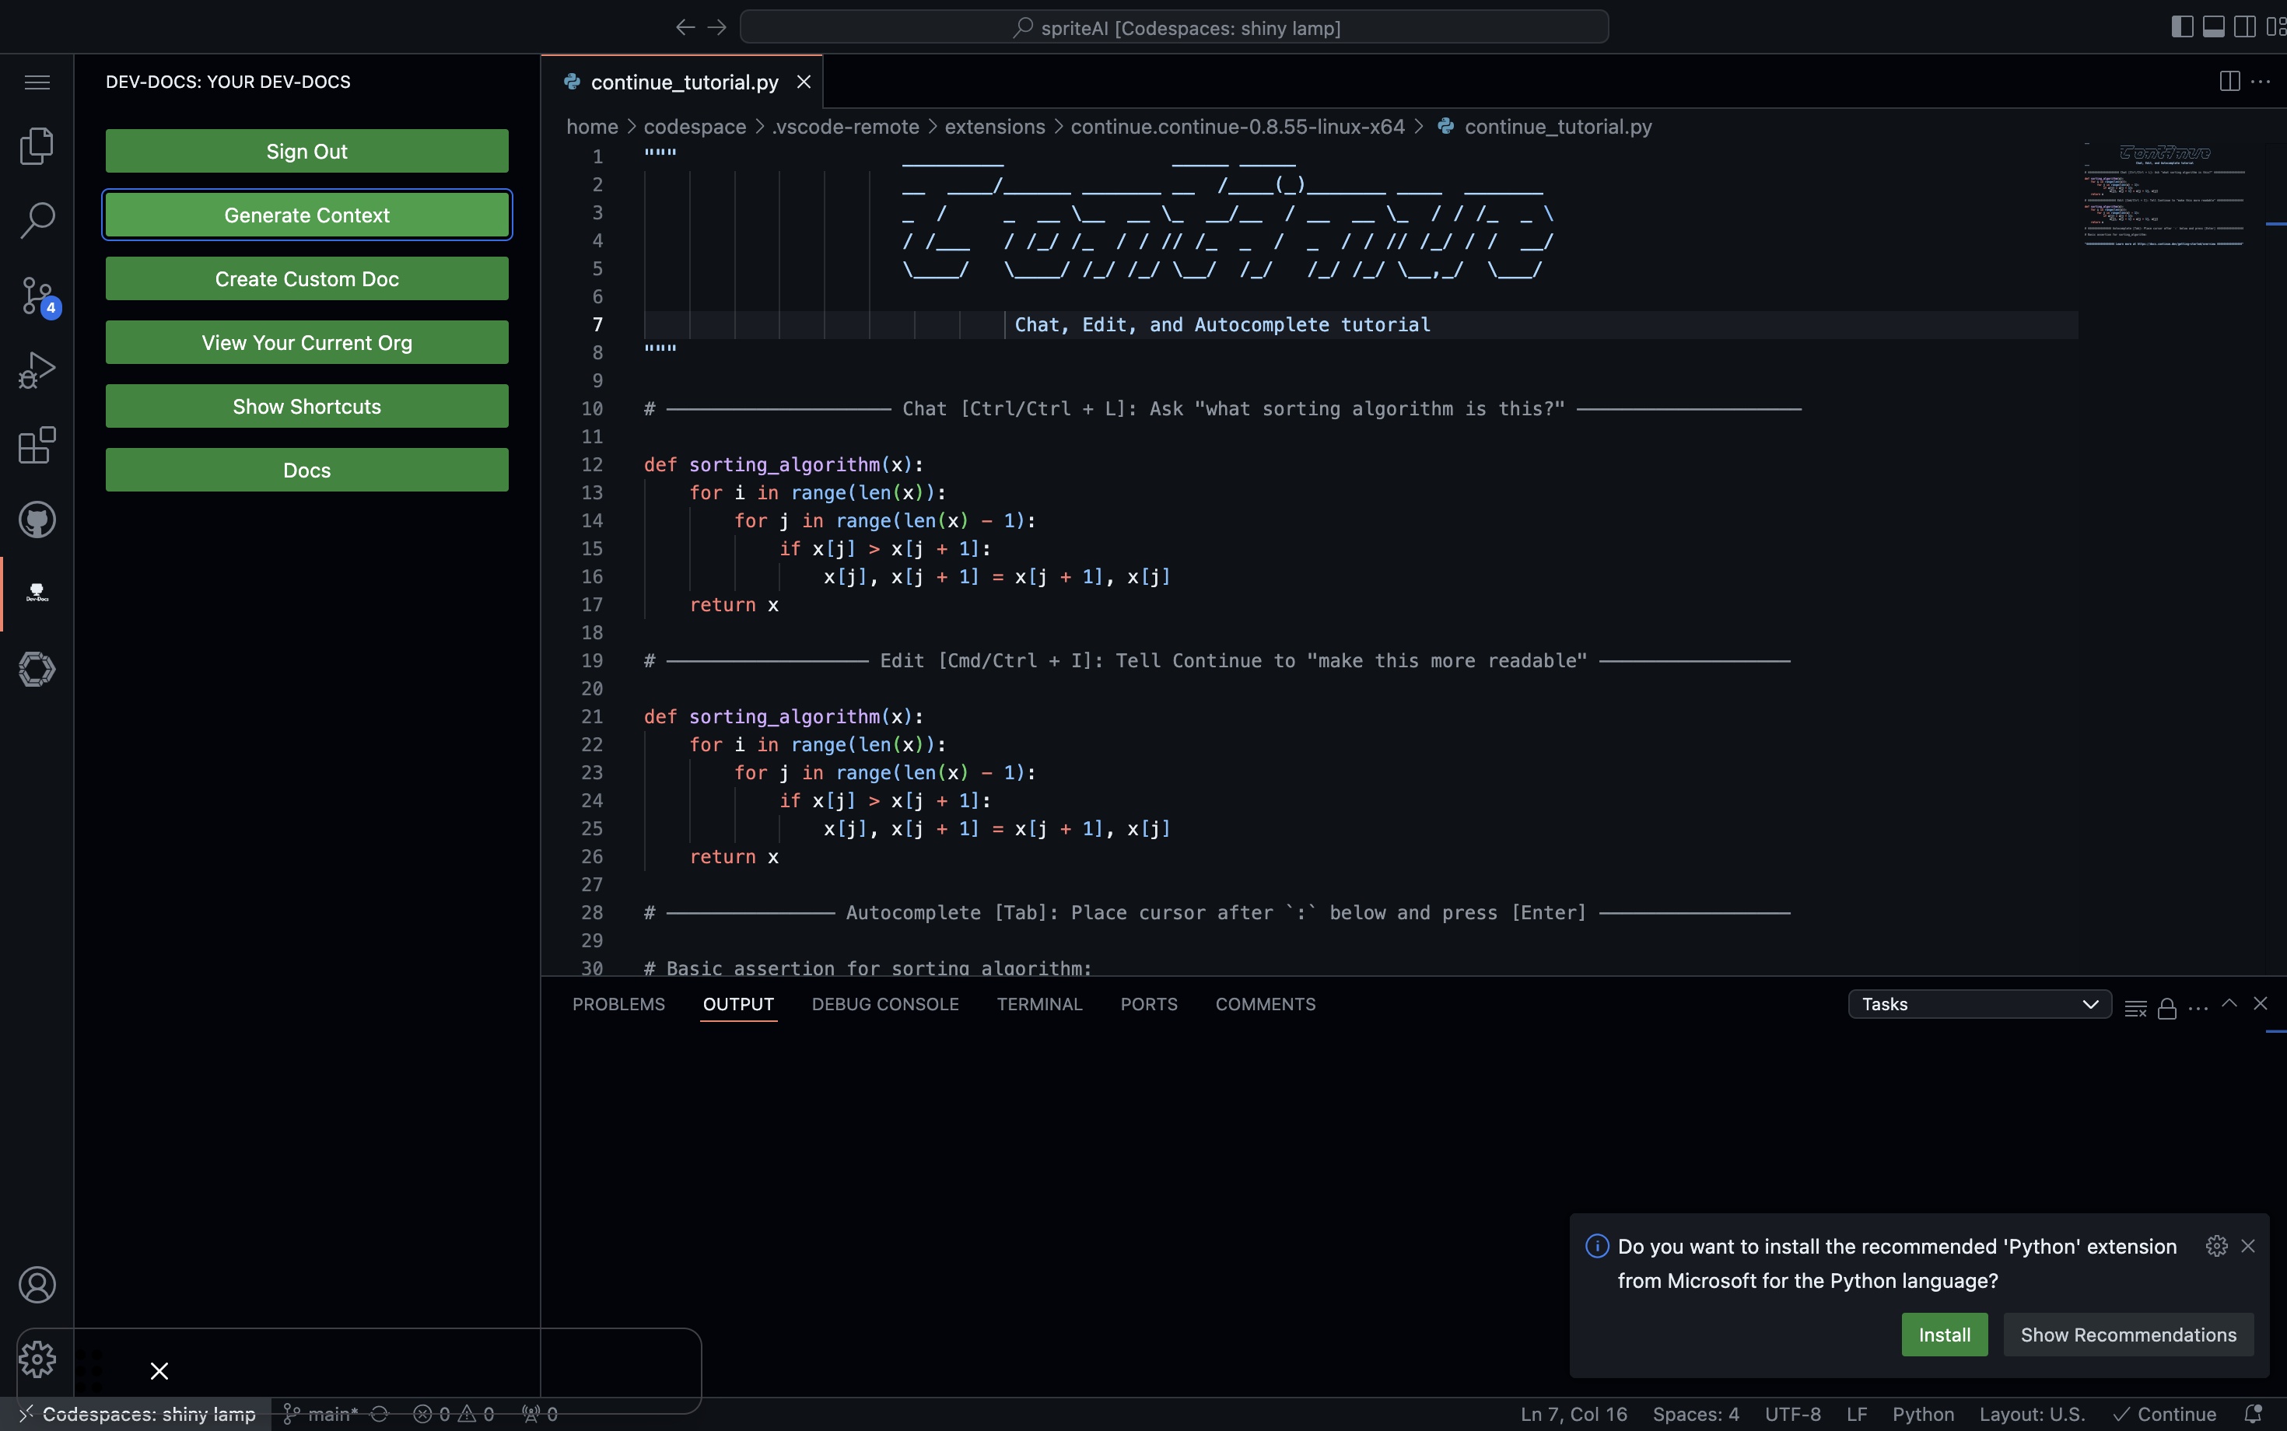Screen dimensions: 2287x1431
Task: Click the Install Python extension button
Action: 1944,1334
